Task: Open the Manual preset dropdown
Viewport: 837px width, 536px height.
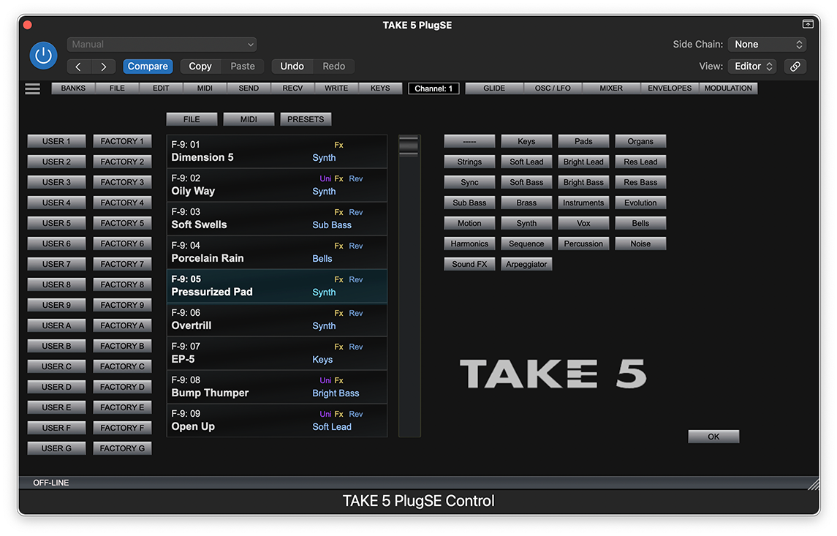Action: (x=162, y=44)
